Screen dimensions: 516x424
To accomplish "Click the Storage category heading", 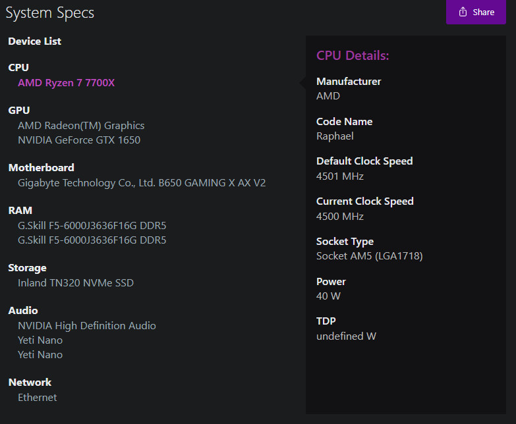I will (x=27, y=268).
